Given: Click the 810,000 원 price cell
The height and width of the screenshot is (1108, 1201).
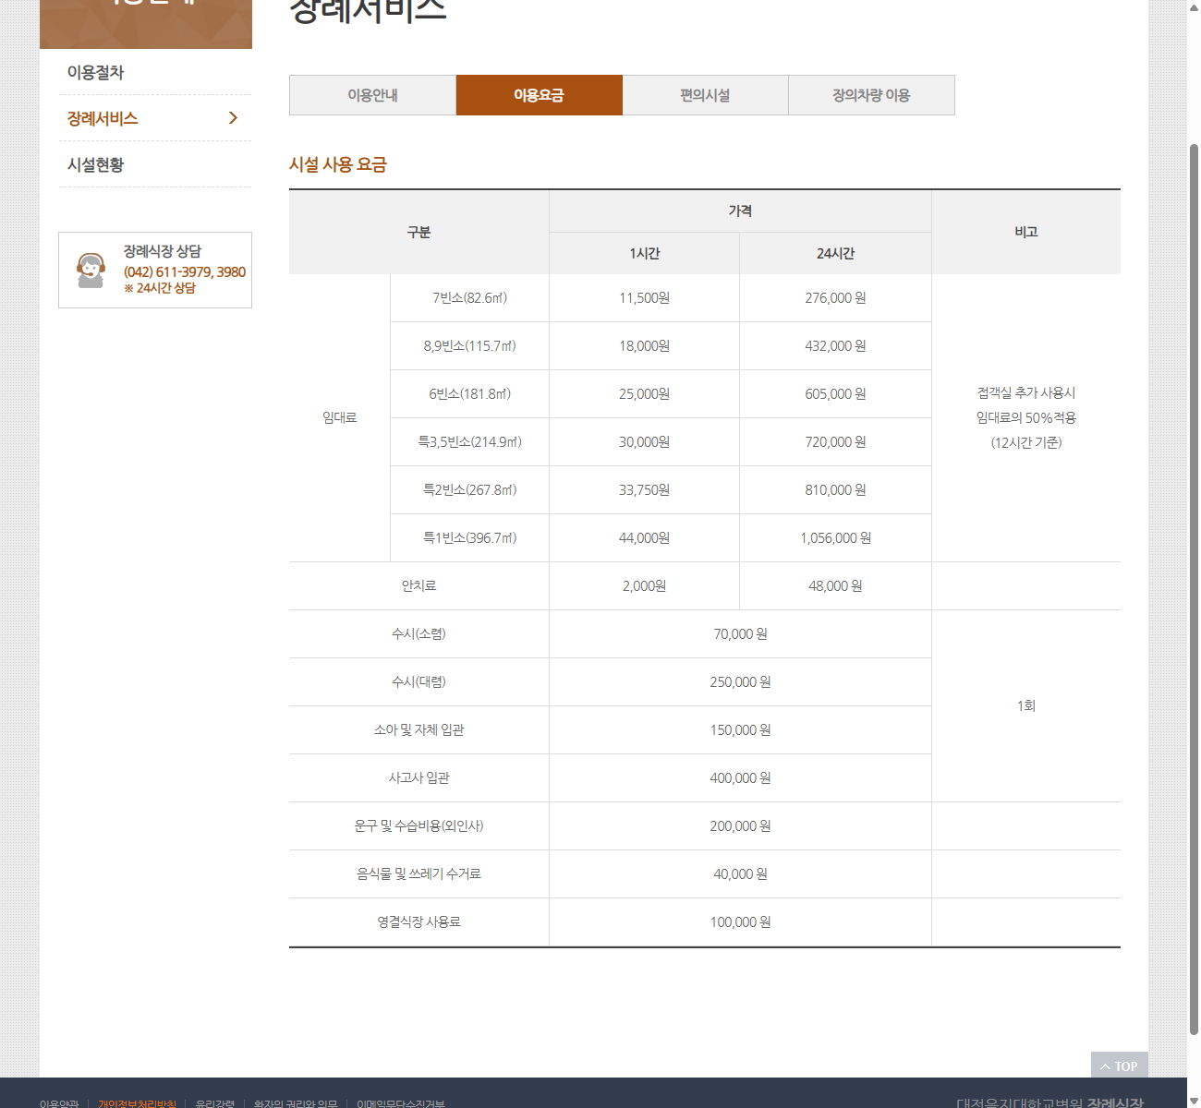Looking at the screenshot, I should click(x=835, y=489).
